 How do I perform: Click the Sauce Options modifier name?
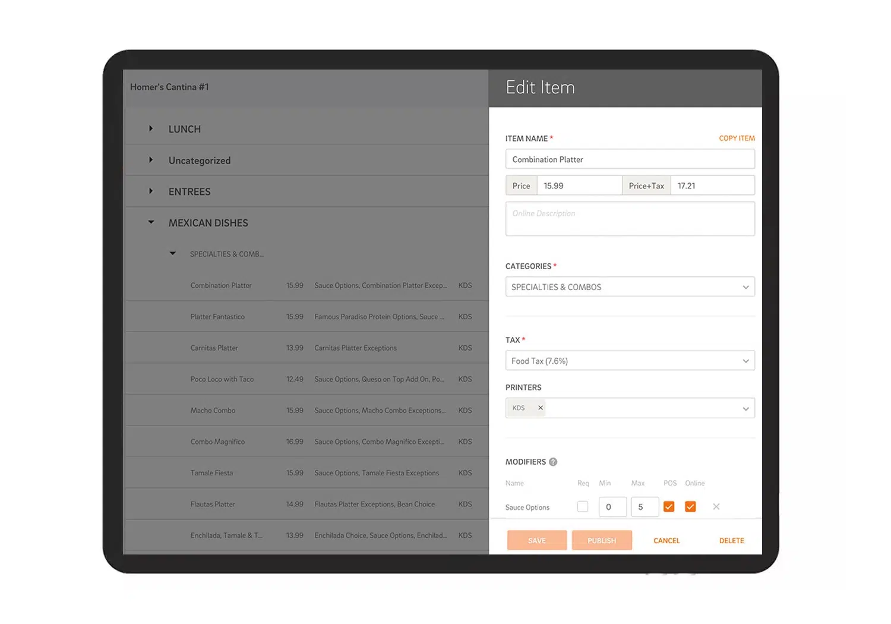527,507
